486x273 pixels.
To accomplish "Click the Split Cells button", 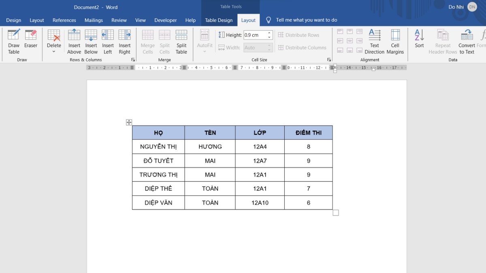I will pos(164,42).
